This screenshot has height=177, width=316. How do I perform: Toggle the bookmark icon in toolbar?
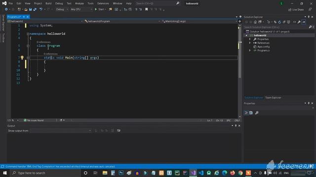pos(147,9)
